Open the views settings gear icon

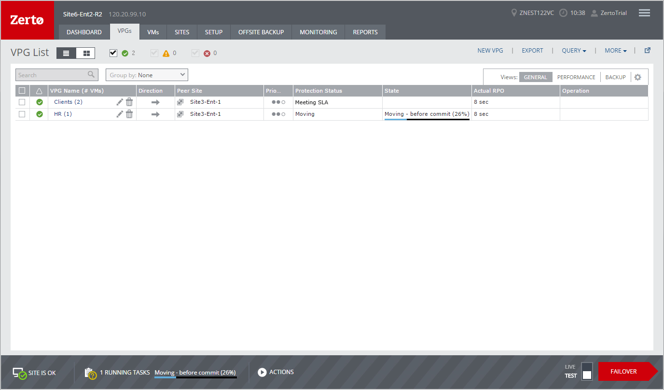pyautogui.click(x=637, y=77)
